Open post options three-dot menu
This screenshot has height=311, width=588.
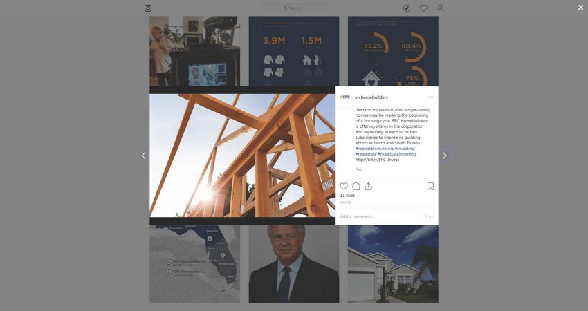pyautogui.click(x=430, y=97)
